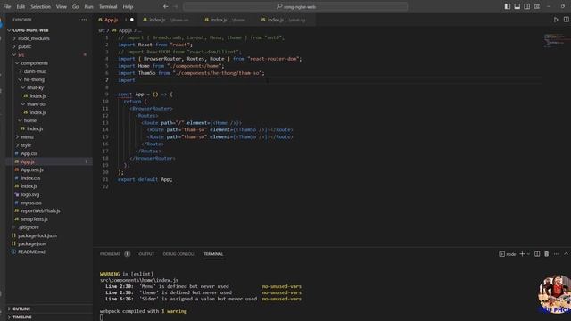The image size is (571, 321).
Task: Open package.json in the Explorer
Action: [x=32, y=243]
